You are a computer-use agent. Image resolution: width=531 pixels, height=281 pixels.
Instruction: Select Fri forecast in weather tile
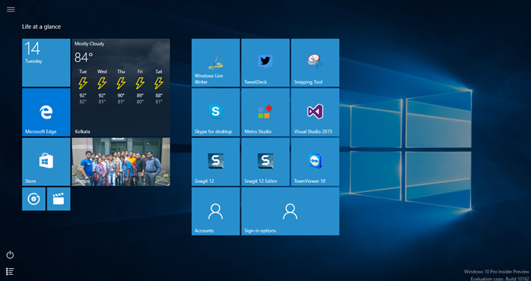[x=140, y=87]
